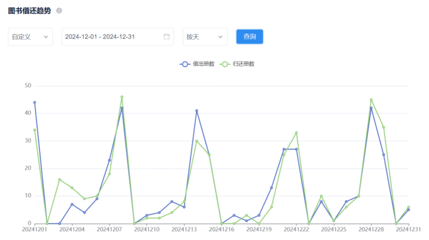The width and height of the screenshot is (429, 240).
Task: Click the green peak point of 33 at 20241222
Action: click(x=297, y=133)
